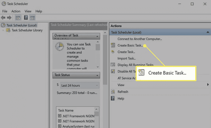Click the Task Scheduler (Local) tree clock icon

[x=3, y=25]
